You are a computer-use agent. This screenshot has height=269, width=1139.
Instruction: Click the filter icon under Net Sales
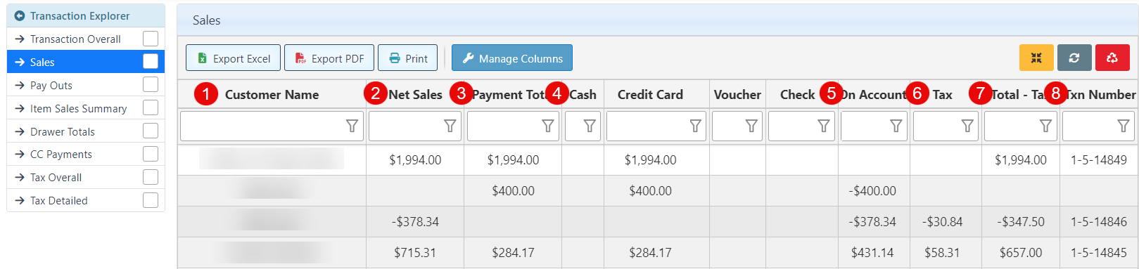pos(450,126)
